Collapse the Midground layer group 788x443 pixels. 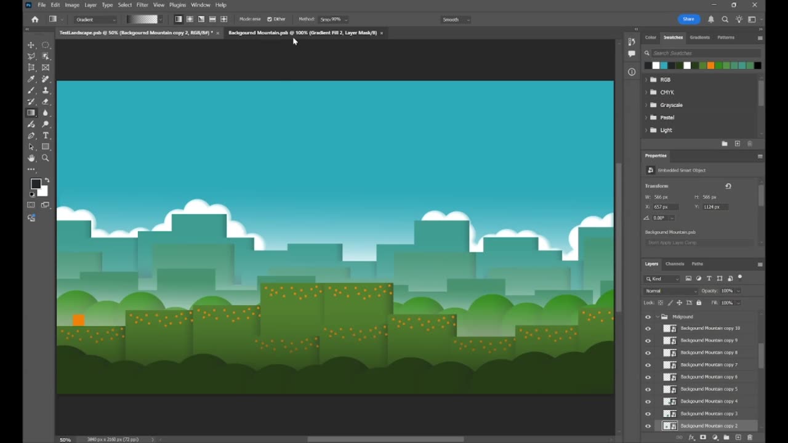(x=657, y=317)
